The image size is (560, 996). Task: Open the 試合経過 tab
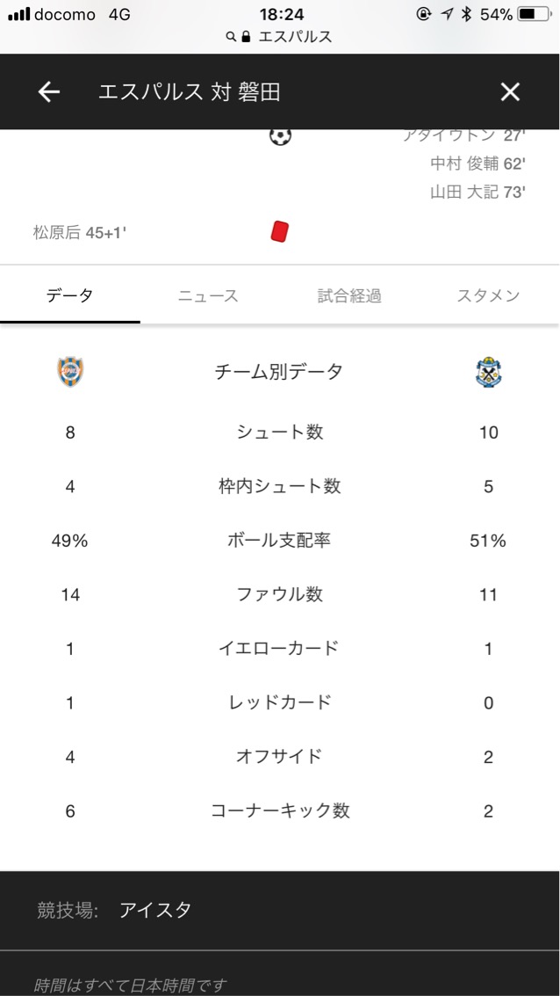click(x=349, y=296)
